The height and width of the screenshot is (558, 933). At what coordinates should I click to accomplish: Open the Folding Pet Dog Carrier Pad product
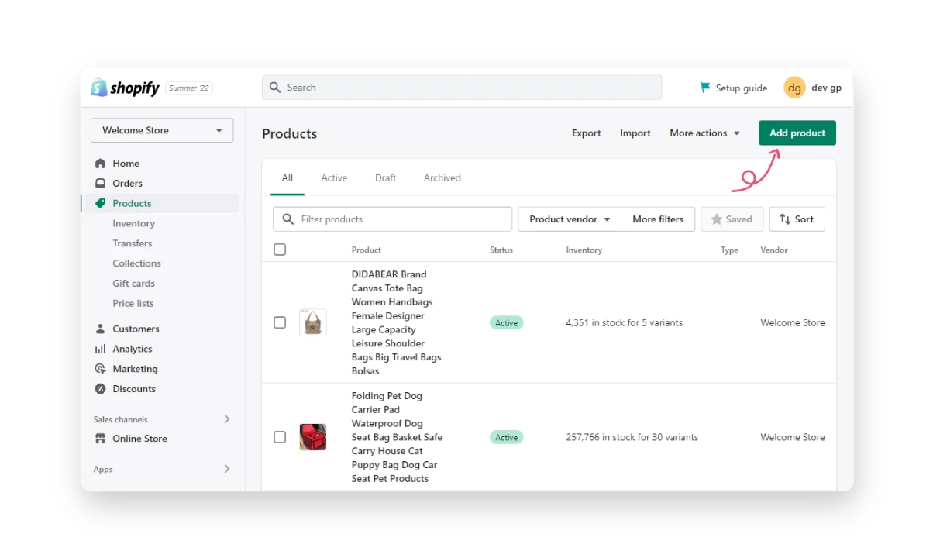(397, 437)
